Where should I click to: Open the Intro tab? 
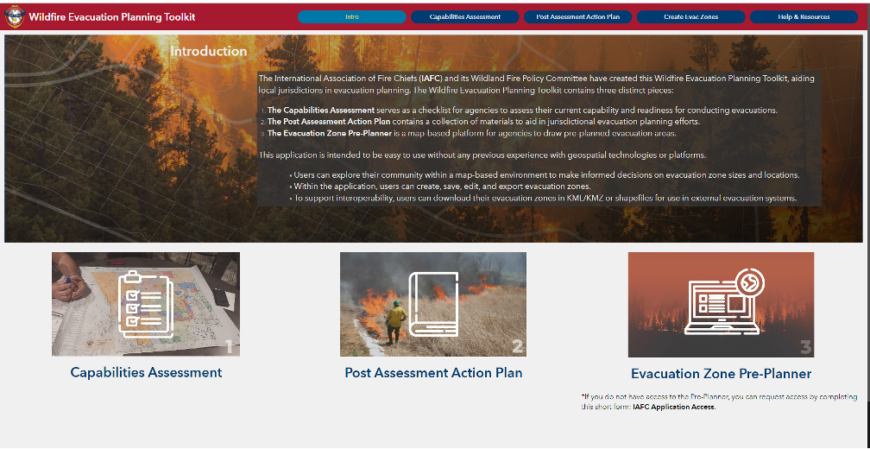click(352, 16)
